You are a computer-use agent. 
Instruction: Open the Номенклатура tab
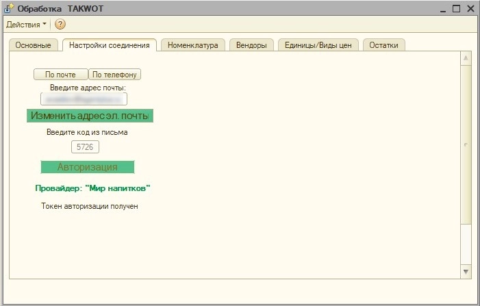click(194, 45)
